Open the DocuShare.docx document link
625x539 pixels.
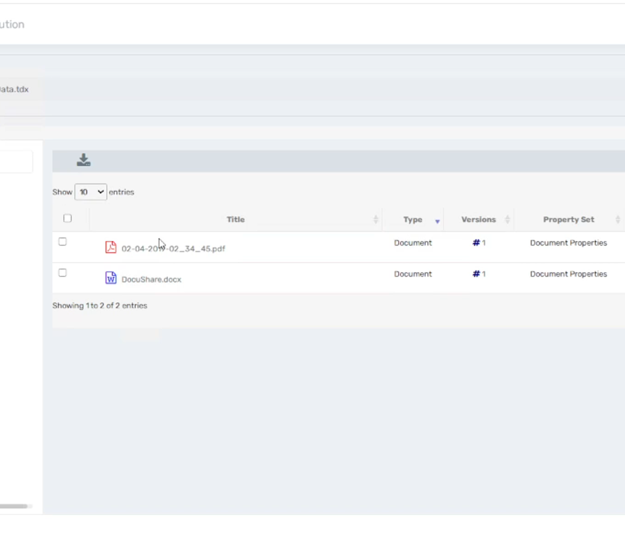coord(151,280)
